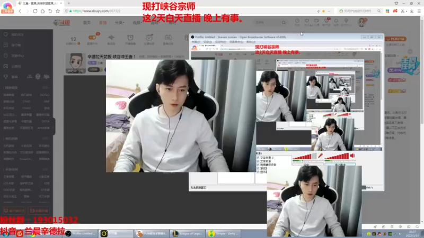Viewport: 424px width, 238px height.
Task: Reload the Douyu page
Action: (35, 11)
